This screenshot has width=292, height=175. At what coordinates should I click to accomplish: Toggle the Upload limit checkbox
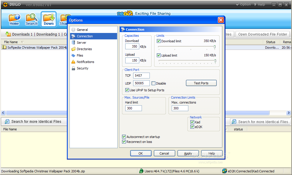(x=159, y=55)
